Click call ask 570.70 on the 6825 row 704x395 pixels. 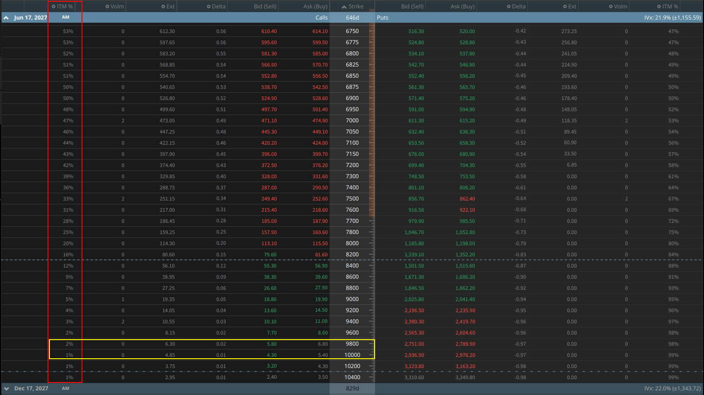point(320,65)
